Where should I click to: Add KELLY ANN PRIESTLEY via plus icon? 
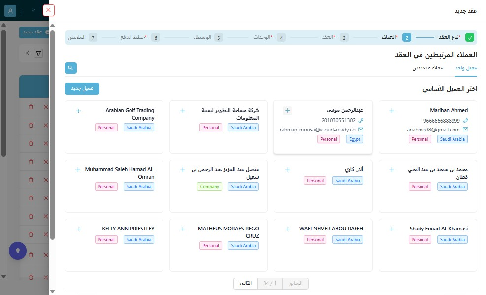(79, 229)
